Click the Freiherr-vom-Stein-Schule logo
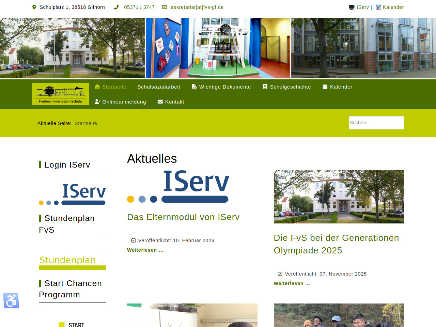Image resolution: width=436 pixels, height=327 pixels. point(60,94)
